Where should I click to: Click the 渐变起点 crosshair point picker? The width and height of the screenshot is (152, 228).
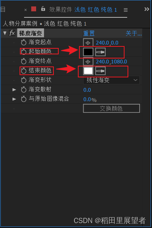pos(88,43)
